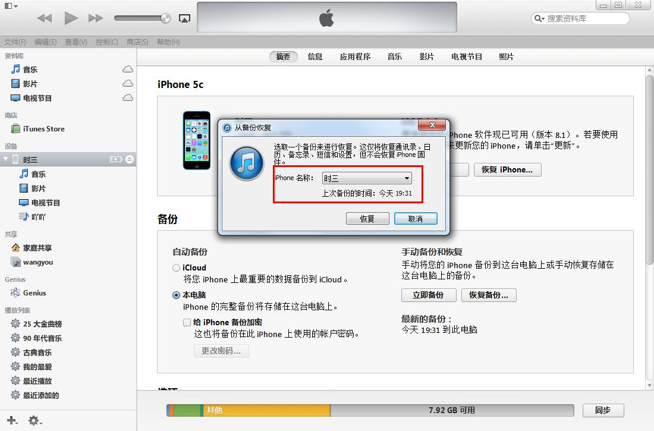
Task: Select 音乐 under the 时三 device
Action: point(39,174)
